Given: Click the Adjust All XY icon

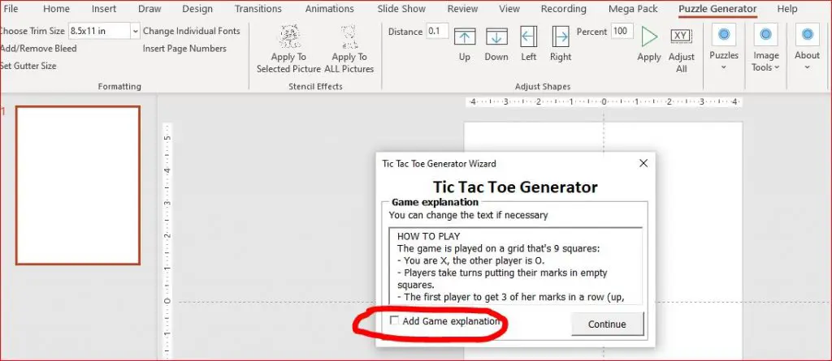Looking at the screenshot, I should click(x=682, y=36).
